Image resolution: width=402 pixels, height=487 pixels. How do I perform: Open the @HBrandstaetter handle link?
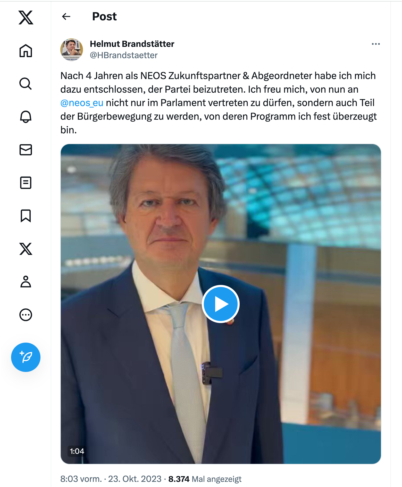click(x=124, y=55)
